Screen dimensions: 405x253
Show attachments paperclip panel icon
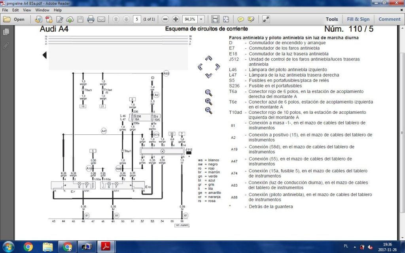pyautogui.click(x=6, y=45)
